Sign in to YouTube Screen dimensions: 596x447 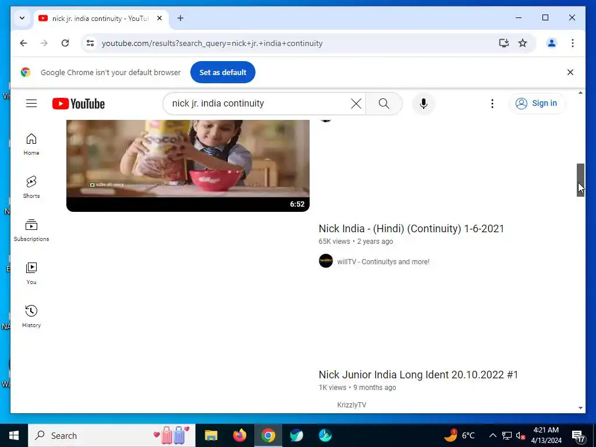tap(537, 104)
